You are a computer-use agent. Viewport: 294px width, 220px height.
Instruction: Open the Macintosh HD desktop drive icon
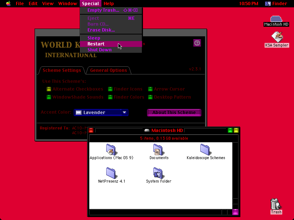tap(276, 19)
